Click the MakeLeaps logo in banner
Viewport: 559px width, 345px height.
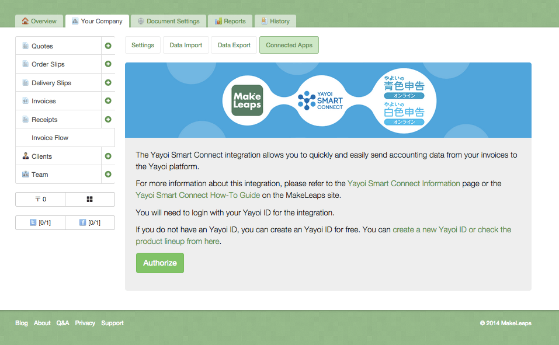(x=247, y=100)
